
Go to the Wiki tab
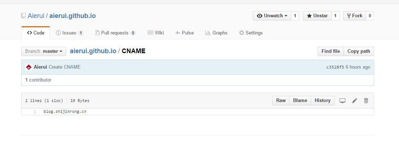click(x=156, y=33)
